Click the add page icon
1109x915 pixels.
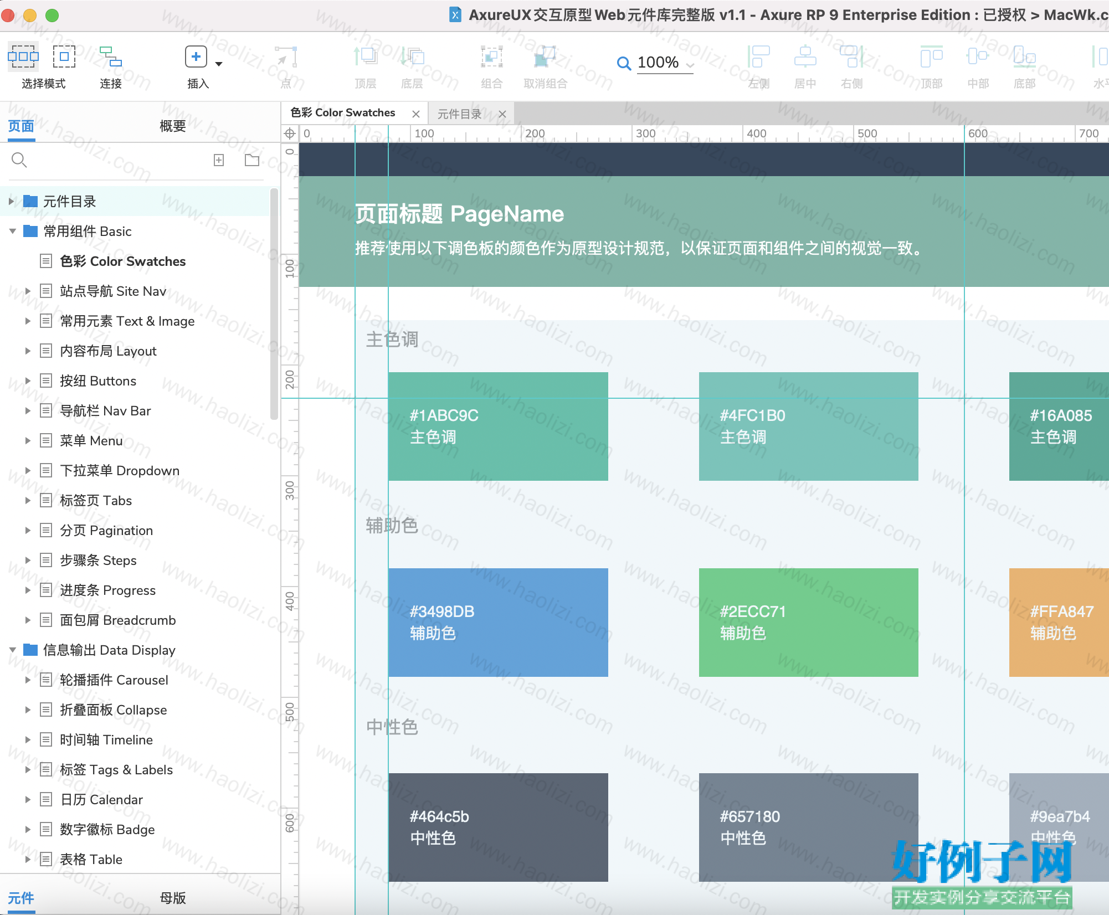pos(219,160)
